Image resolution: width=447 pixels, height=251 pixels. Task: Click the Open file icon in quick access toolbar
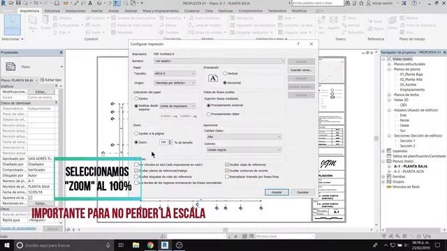11,3
